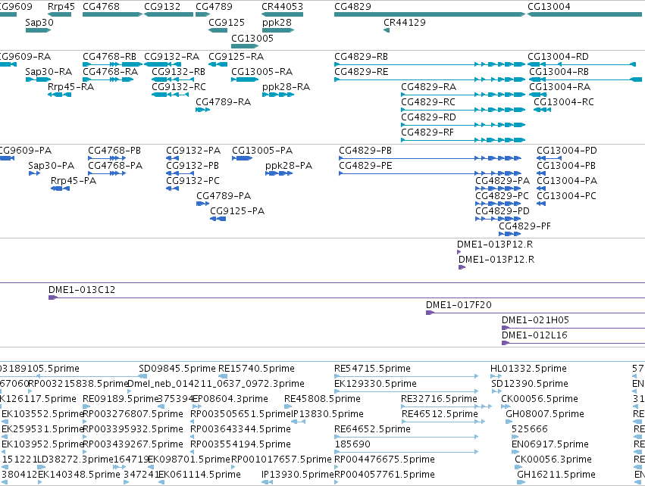The width and height of the screenshot is (645, 486).
Task: Select EST EK129330.5prime label
Action: (376, 384)
